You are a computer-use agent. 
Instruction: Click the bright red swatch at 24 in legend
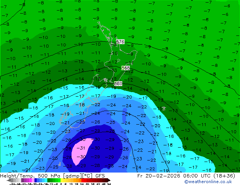click(83, 180)
